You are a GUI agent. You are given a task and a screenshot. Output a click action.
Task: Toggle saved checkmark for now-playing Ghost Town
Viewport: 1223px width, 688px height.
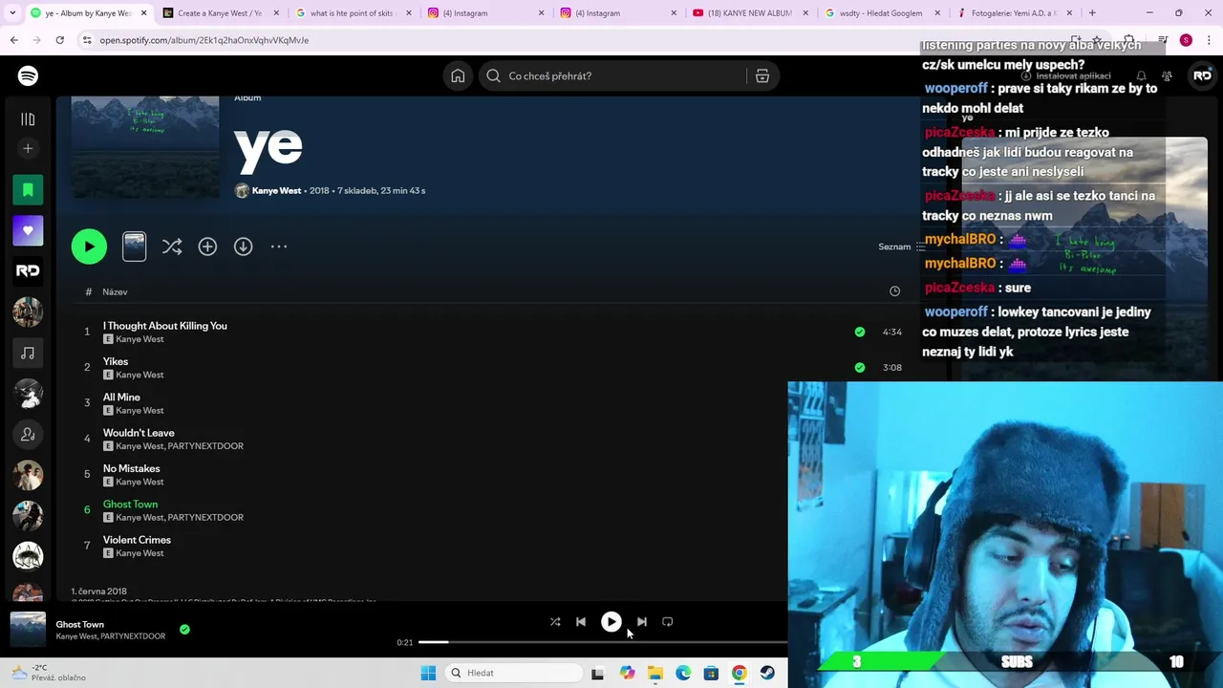tap(184, 630)
